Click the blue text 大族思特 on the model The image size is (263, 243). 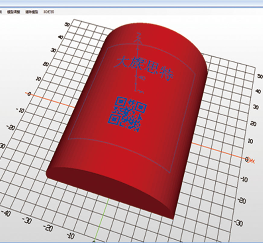click(144, 68)
